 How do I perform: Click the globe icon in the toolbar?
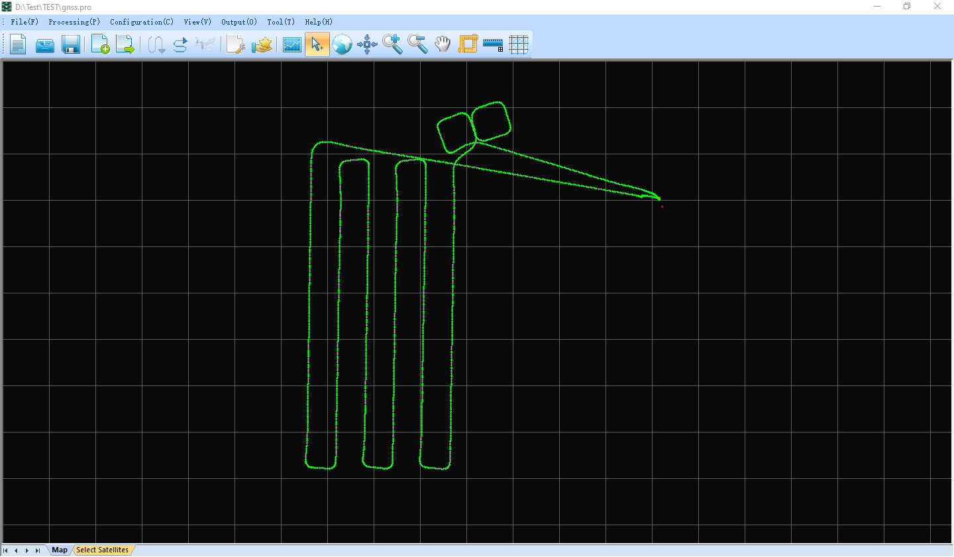click(342, 44)
